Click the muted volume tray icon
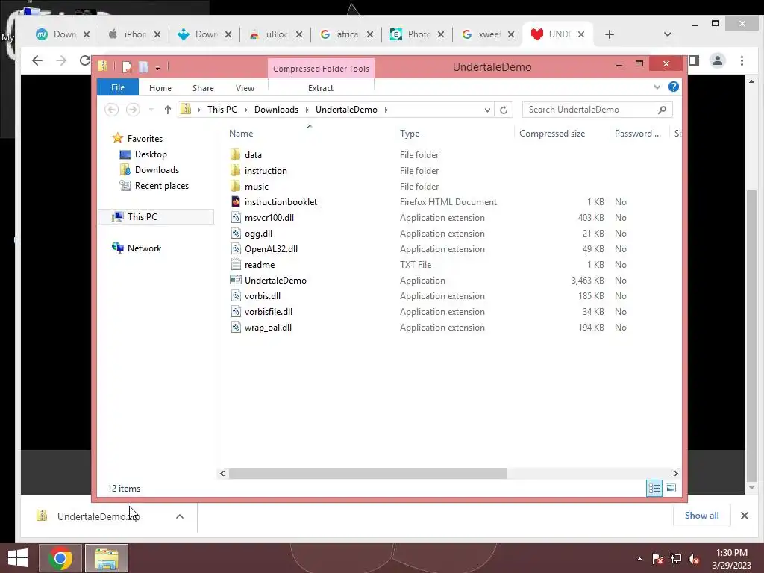The image size is (764, 573). [693, 559]
